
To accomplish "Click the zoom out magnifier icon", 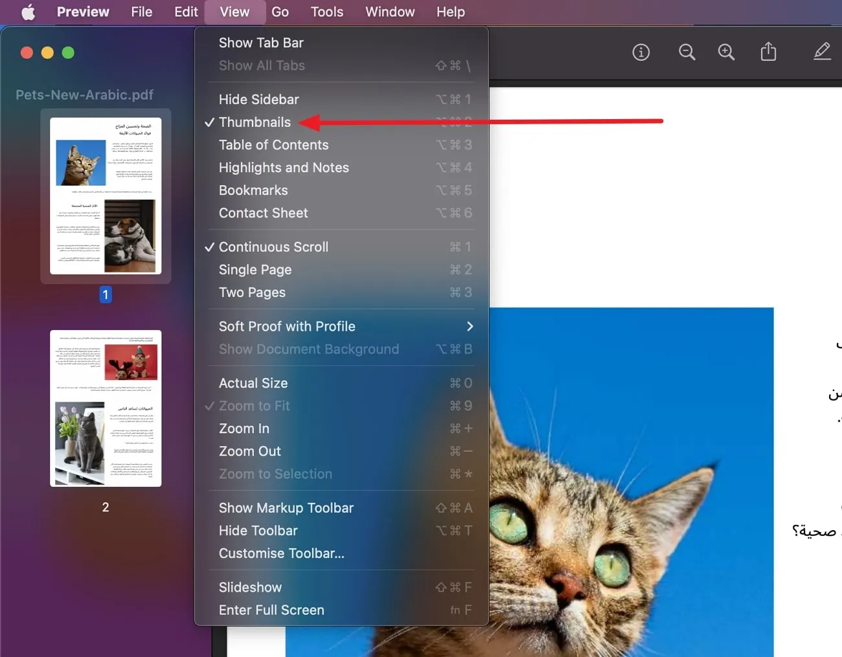I will pos(687,52).
